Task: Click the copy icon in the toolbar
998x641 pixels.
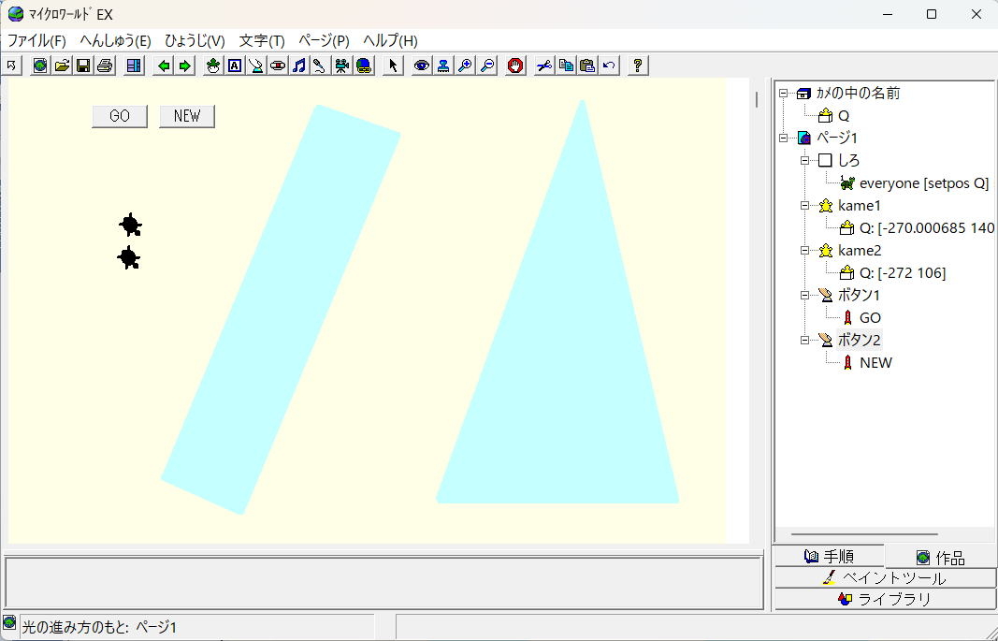Action: 566,65
